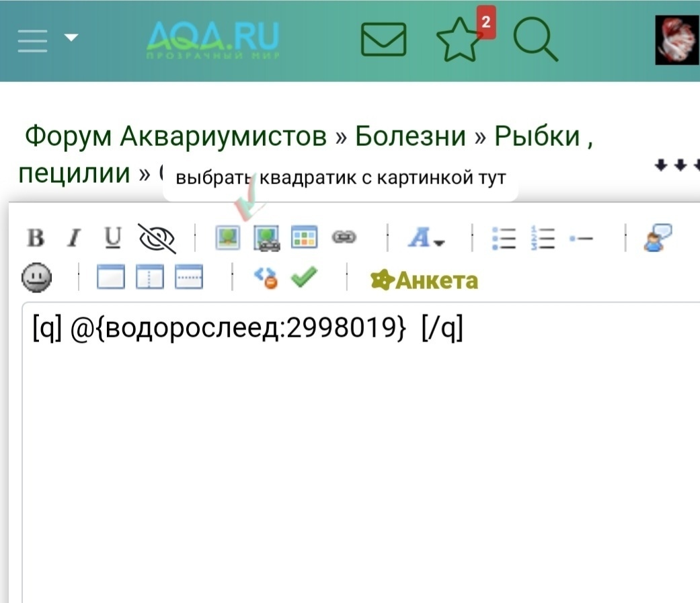
Task: Expand the menu dropdown arrow beside hamburger
Action: click(71, 38)
